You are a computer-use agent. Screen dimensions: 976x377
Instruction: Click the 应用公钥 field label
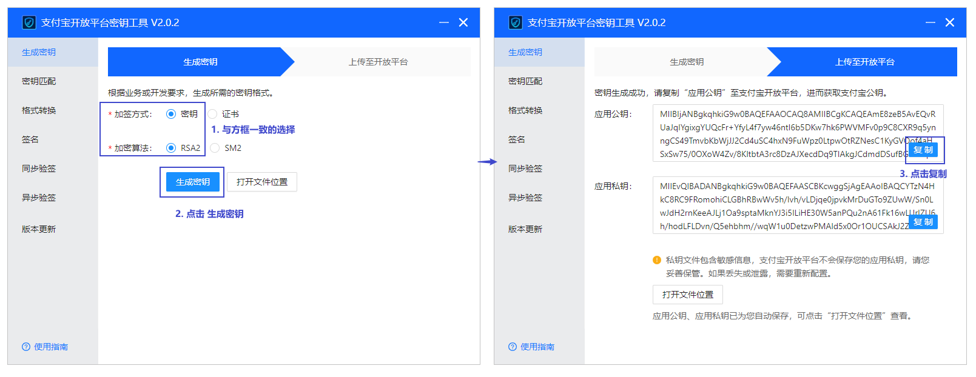pyautogui.click(x=613, y=114)
